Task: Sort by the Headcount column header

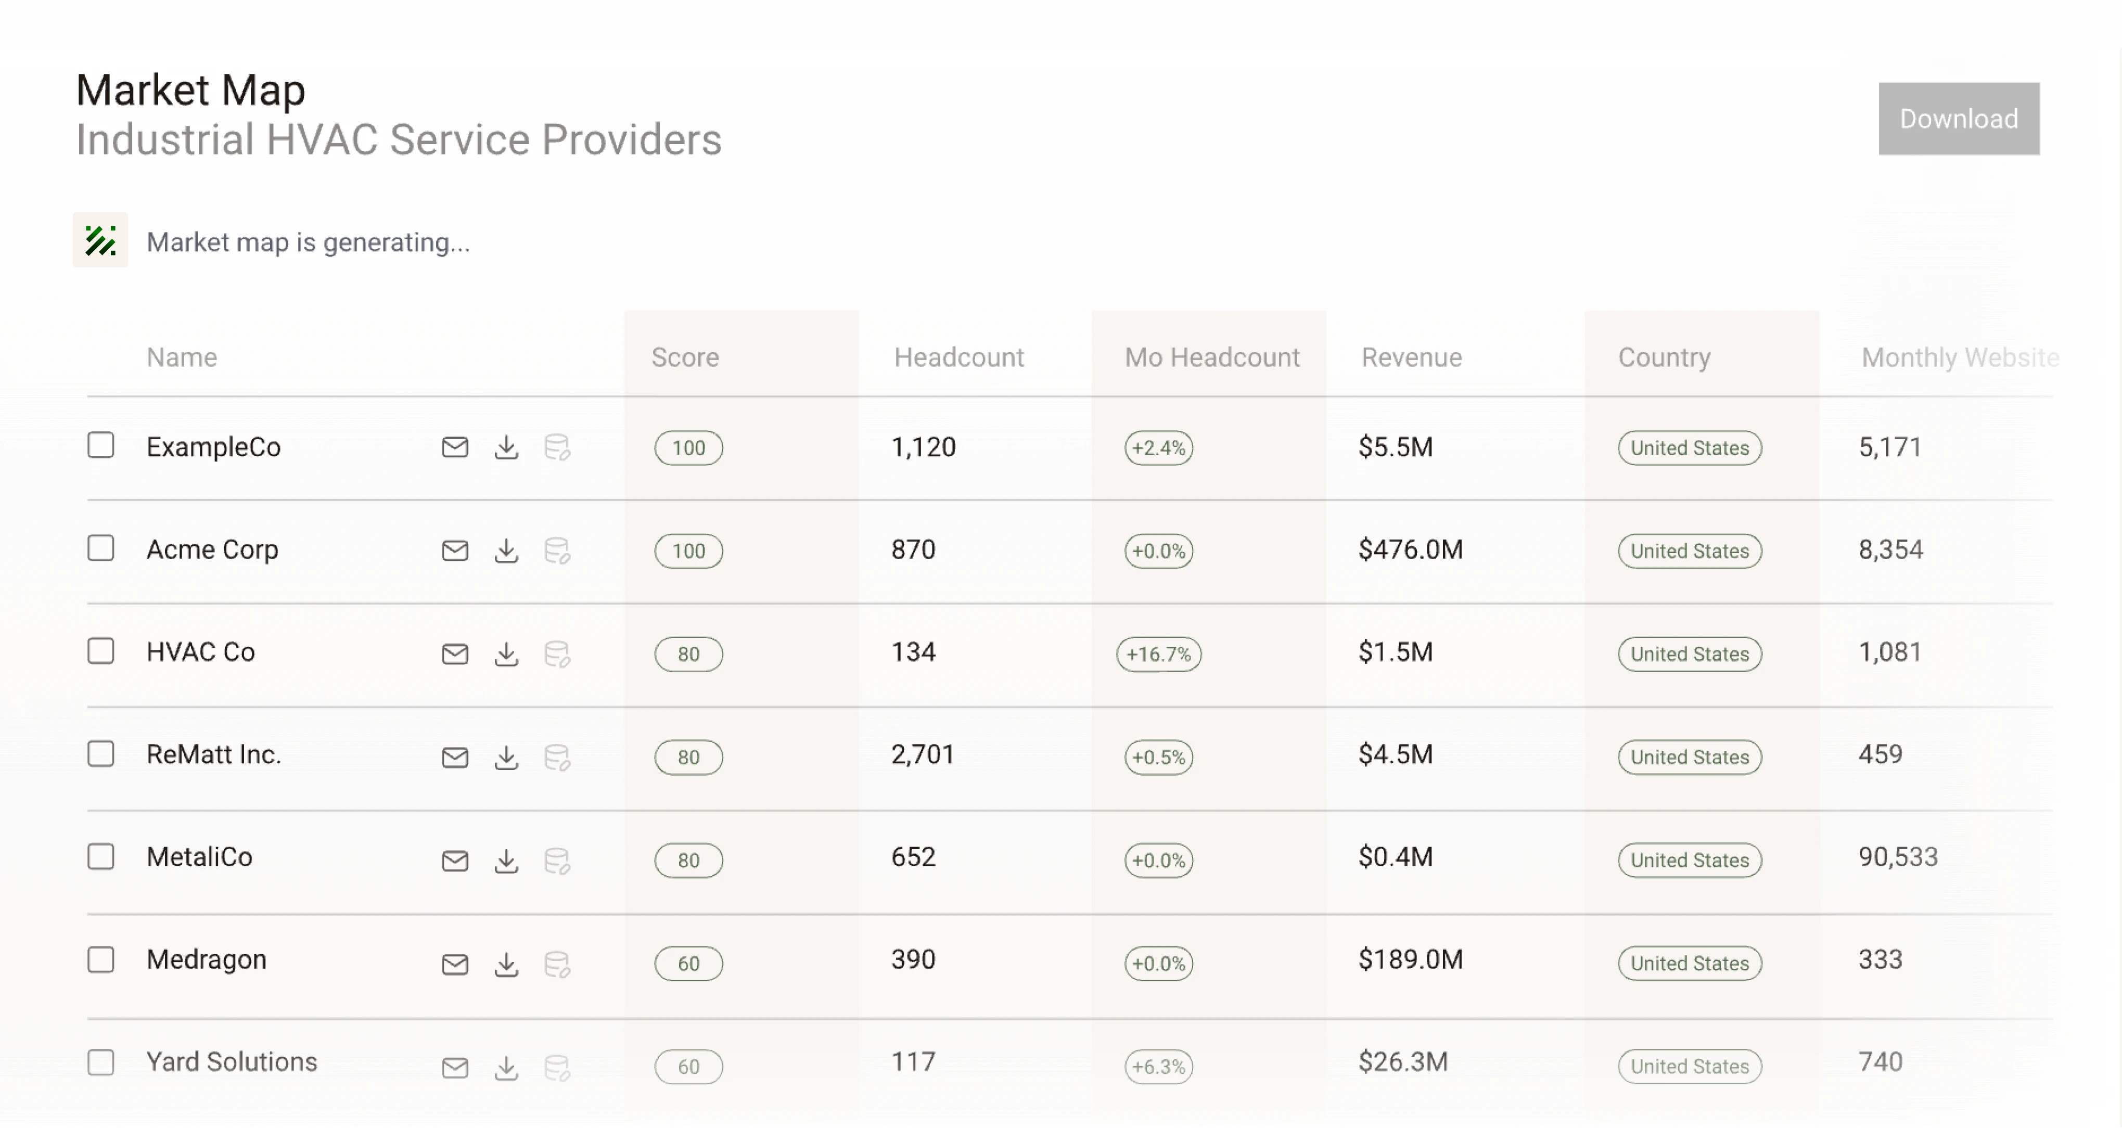Action: coord(959,357)
